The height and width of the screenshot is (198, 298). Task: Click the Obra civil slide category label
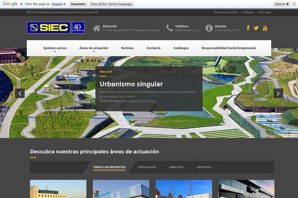(x=106, y=72)
